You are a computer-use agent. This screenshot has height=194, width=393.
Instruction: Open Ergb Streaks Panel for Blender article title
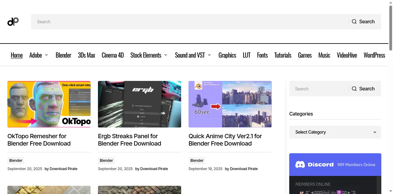click(x=130, y=140)
